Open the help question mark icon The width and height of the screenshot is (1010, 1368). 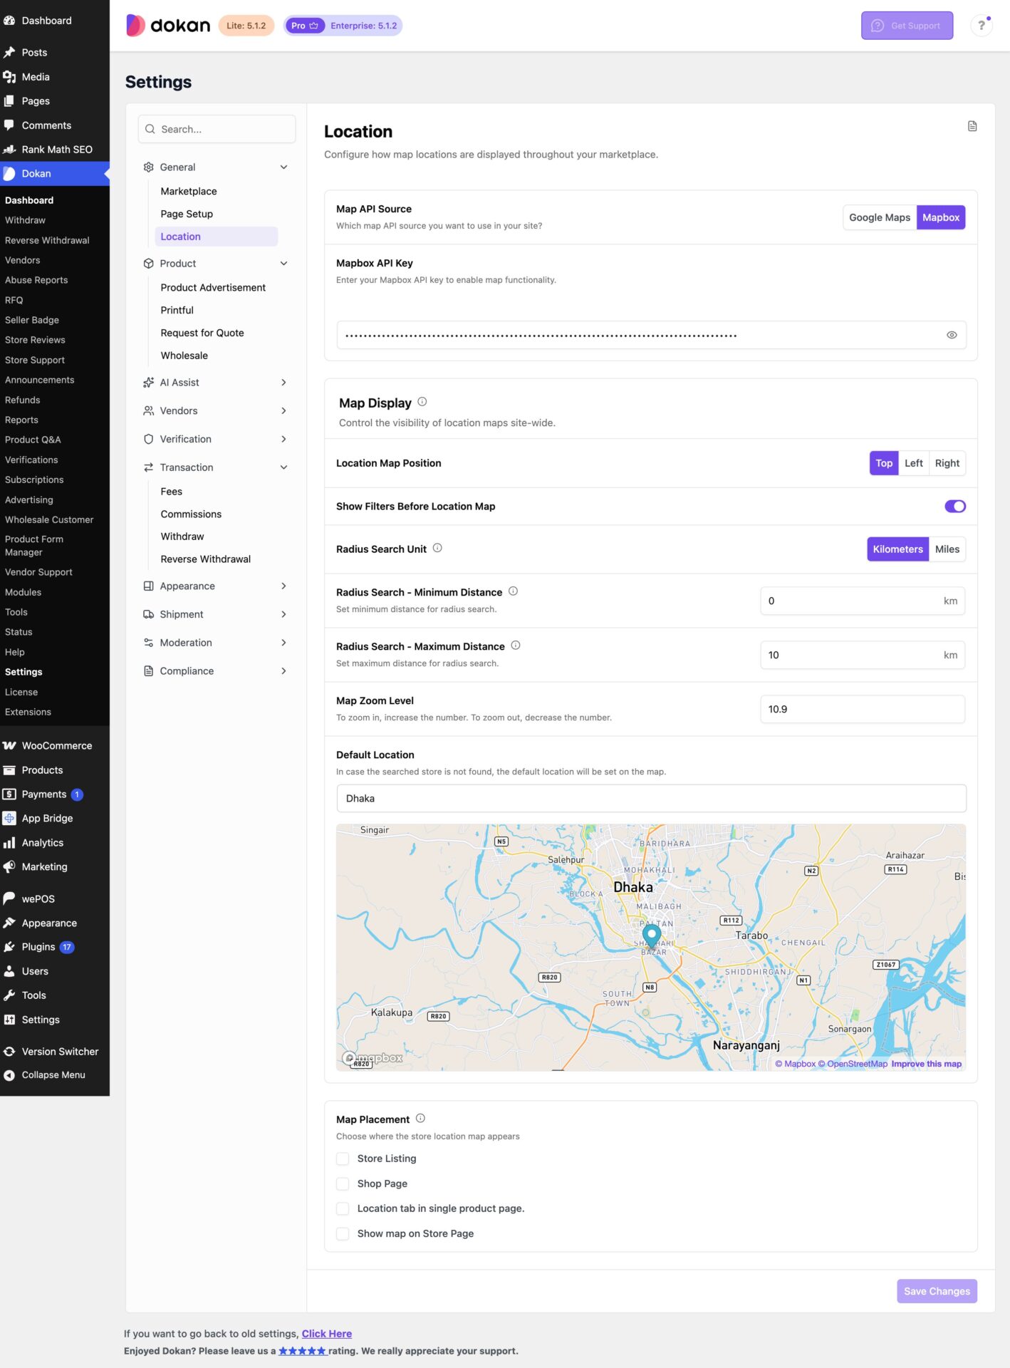(982, 26)
